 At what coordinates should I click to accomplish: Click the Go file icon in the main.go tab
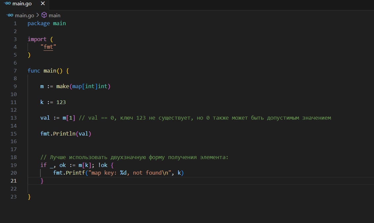[x=7, y=4]
